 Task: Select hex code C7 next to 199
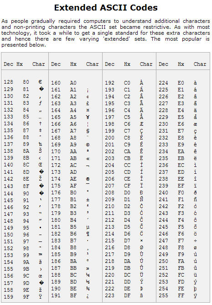[127, 131]
